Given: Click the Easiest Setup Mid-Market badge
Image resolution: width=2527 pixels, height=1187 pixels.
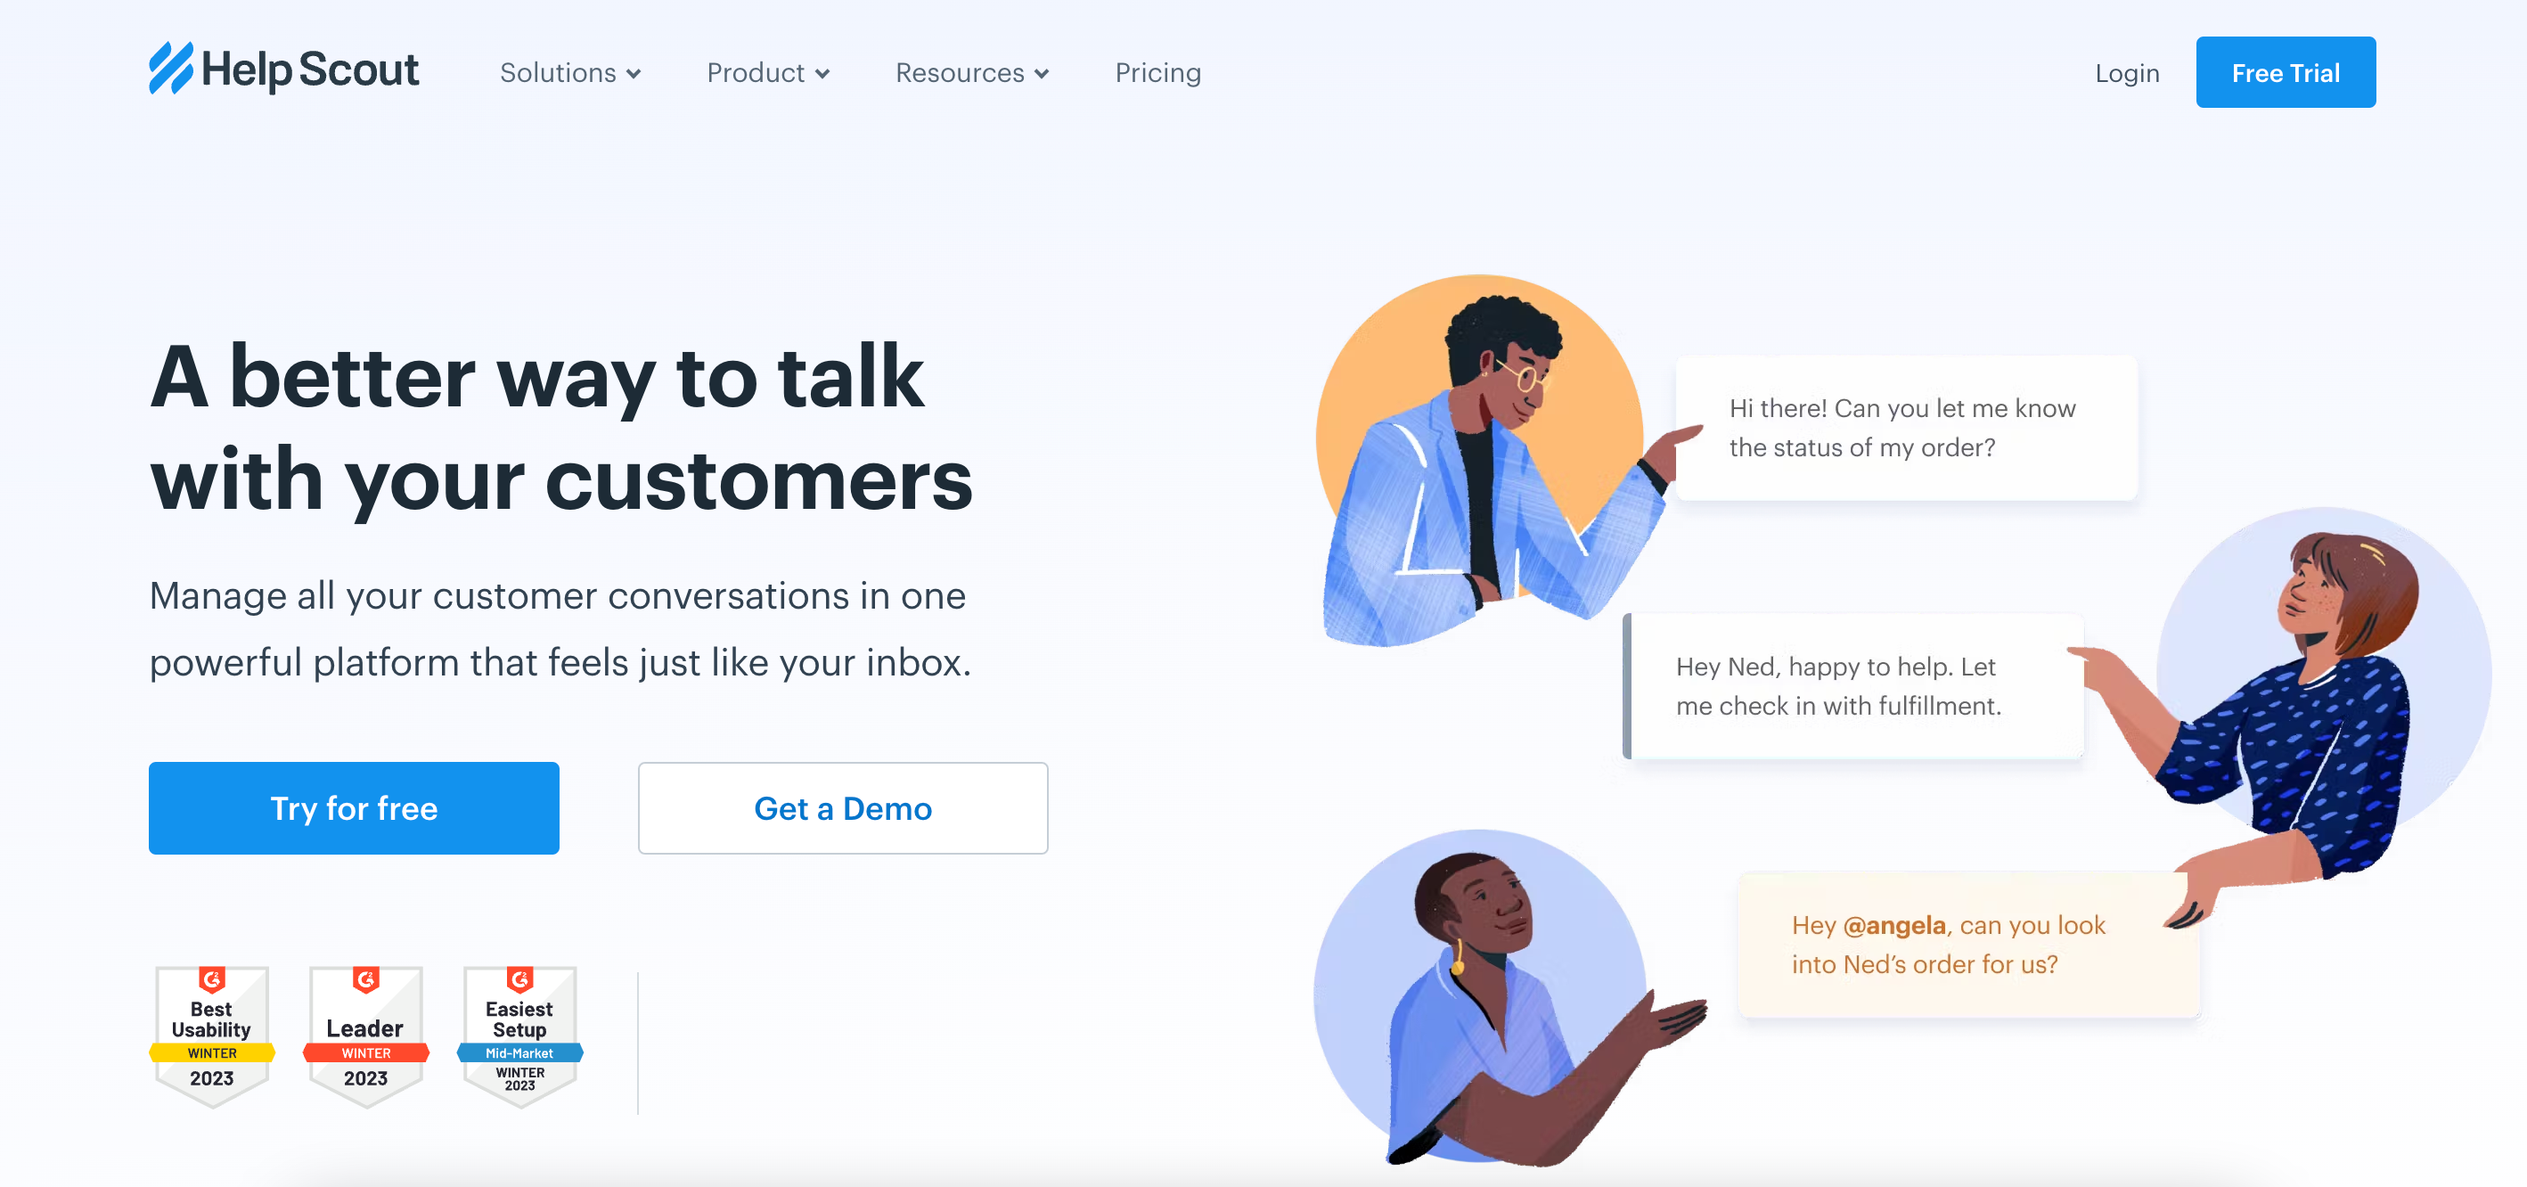Looking at the screenshot, I should point(519,1036).
